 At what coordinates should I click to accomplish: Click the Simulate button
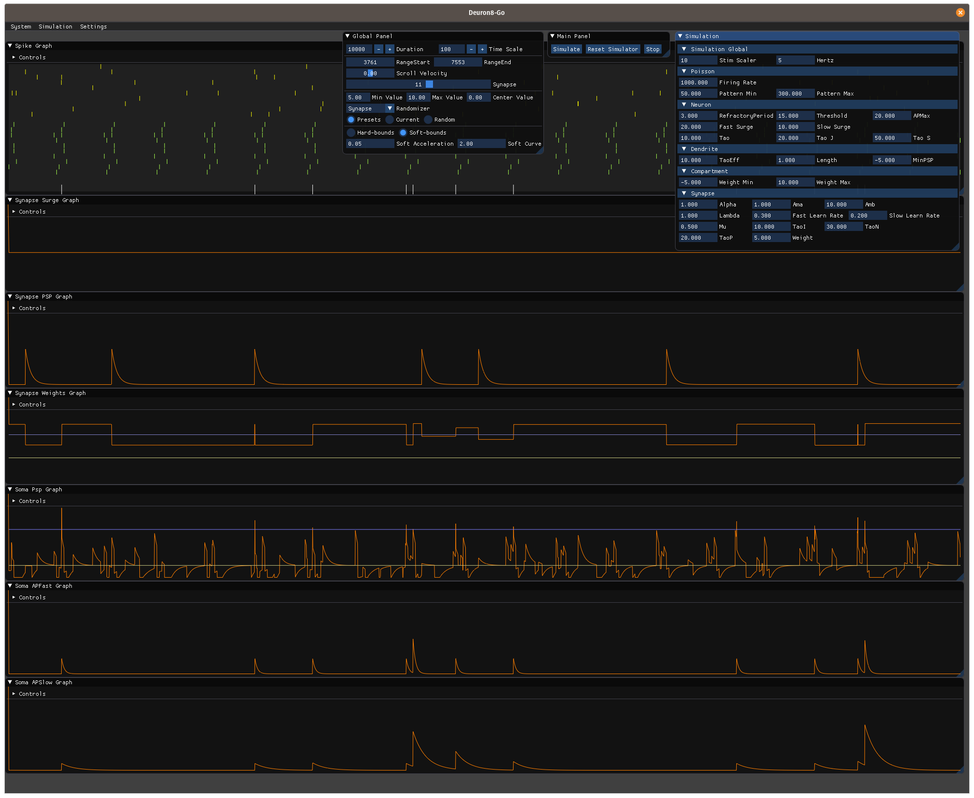pyautogui.click(x=566, y=49)
